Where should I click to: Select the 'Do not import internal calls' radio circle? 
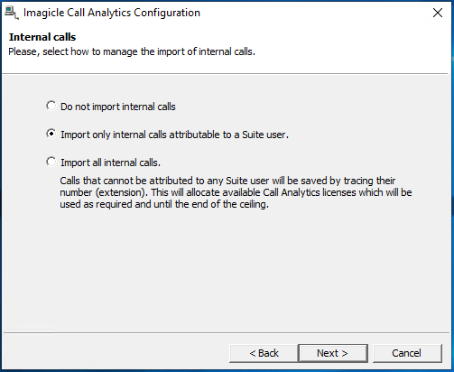(51, 106)
